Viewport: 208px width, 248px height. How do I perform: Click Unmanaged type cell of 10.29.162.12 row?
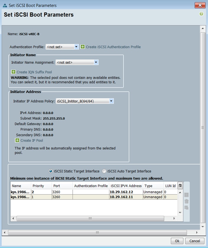click(x=153, y=192)
